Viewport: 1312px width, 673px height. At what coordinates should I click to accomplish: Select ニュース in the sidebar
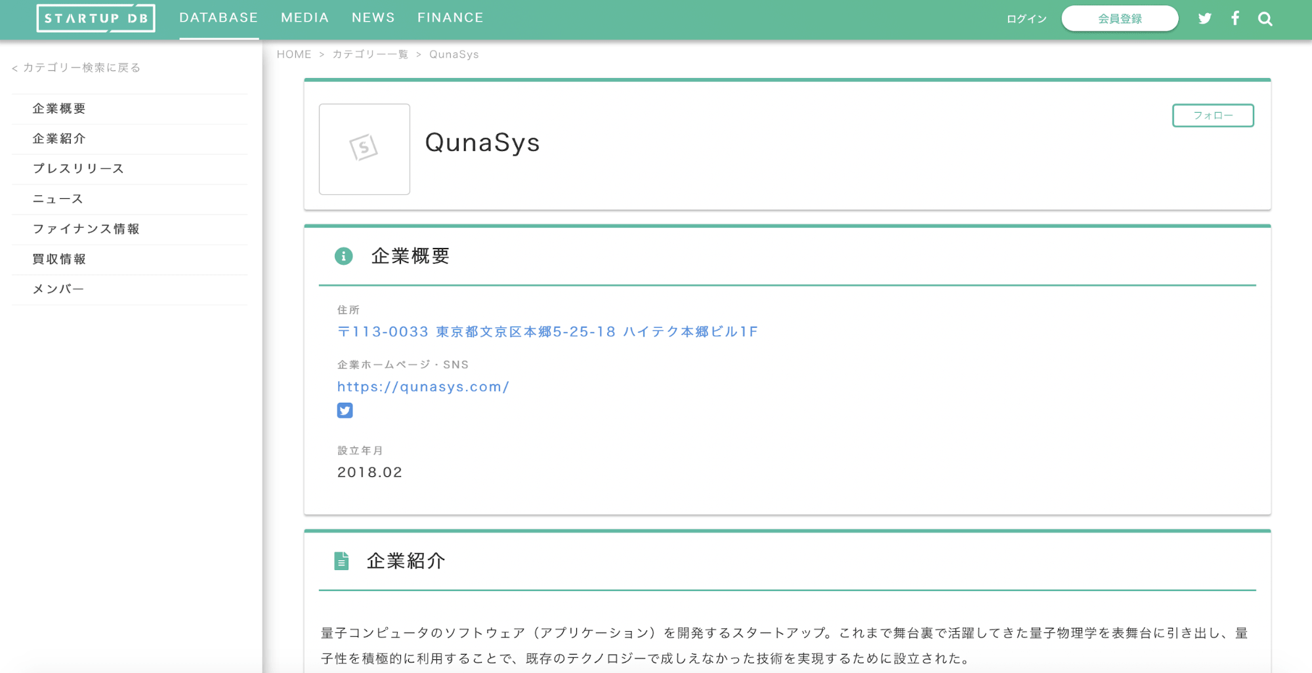click(130, 199)
